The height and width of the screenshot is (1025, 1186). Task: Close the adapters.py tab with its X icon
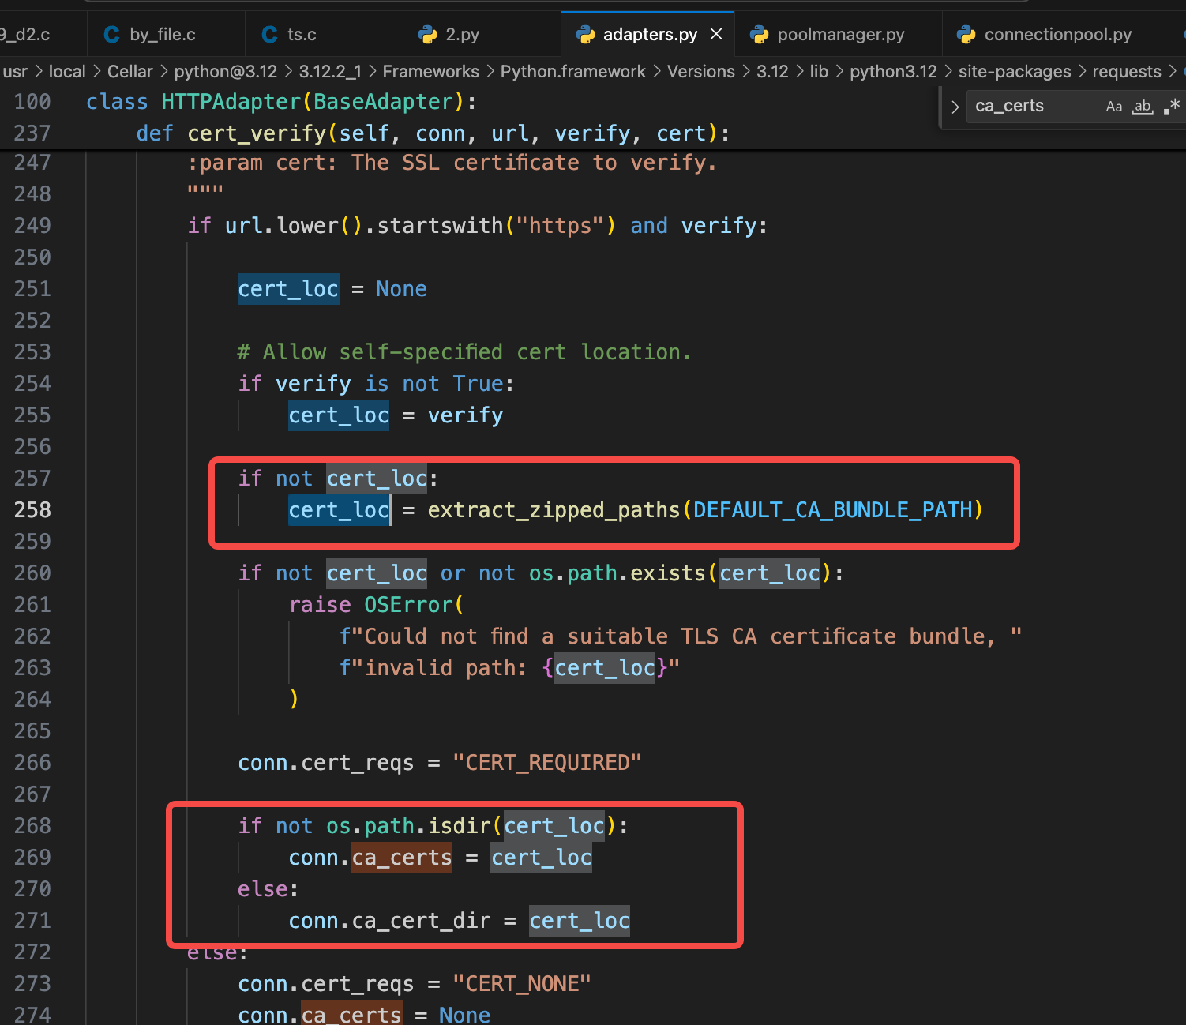click(x=716, y=34)
